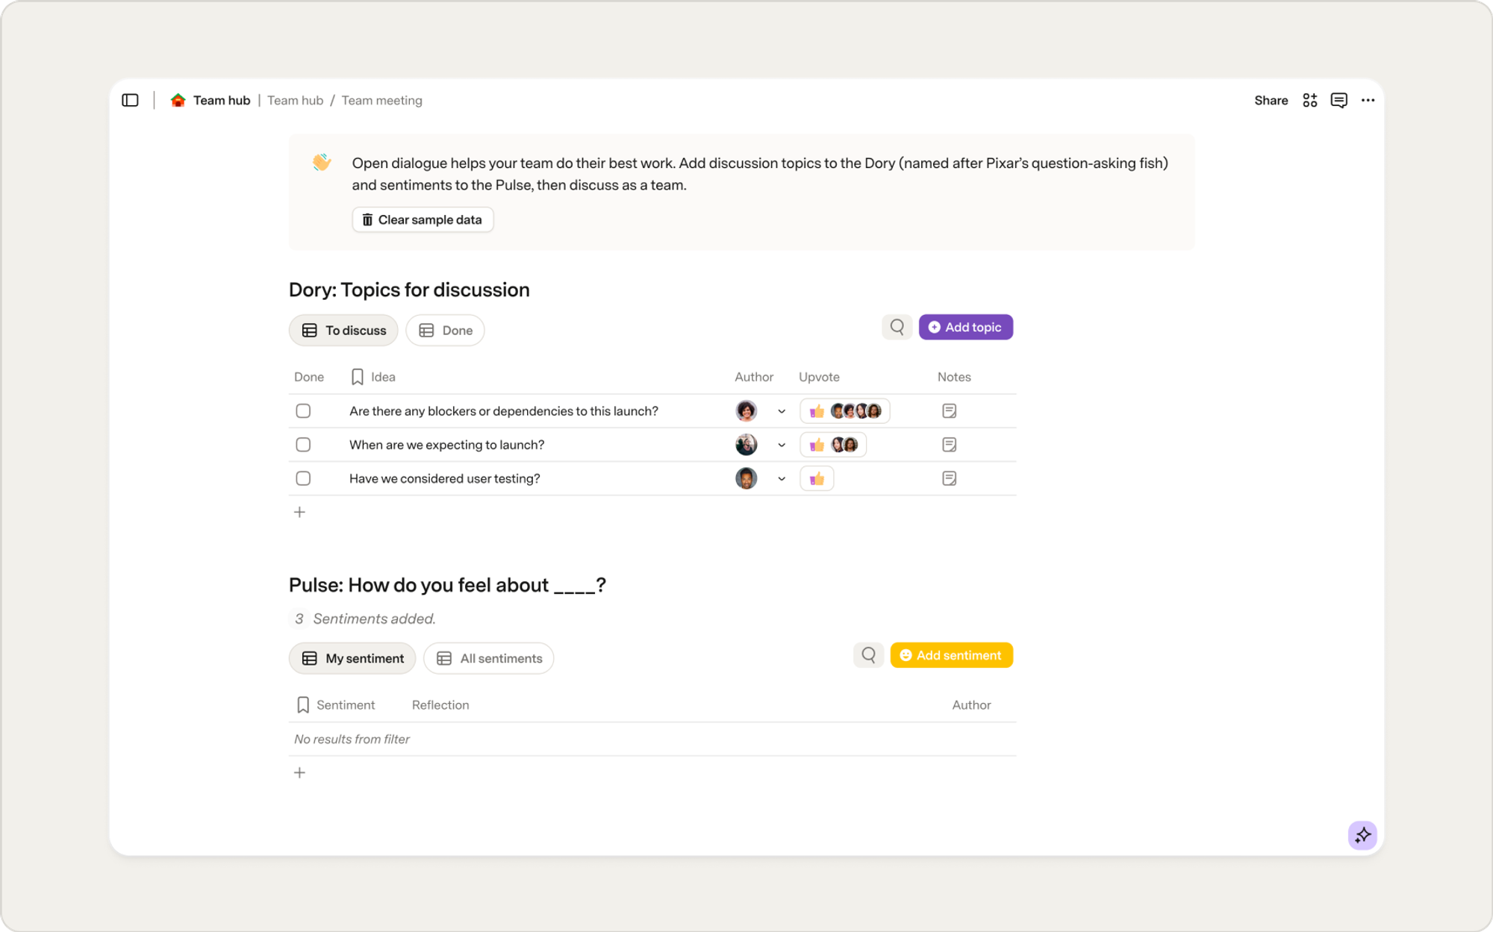Search the Dory topics table
Viewport: 1493px width, 932px height.
[x=897, y=327]
